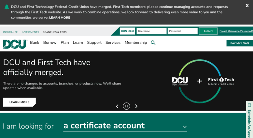Open the Support menu

[x=94, y=42]
